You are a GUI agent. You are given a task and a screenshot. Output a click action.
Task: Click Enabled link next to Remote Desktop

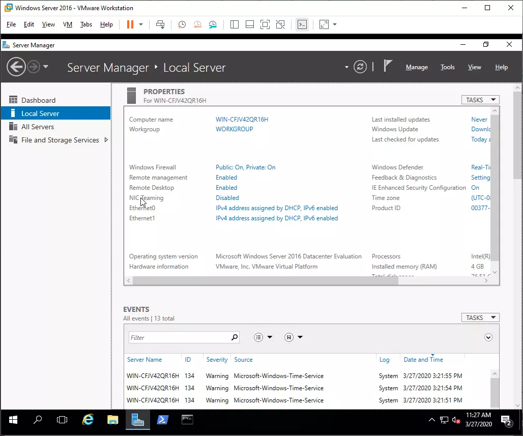coord(226,188)
